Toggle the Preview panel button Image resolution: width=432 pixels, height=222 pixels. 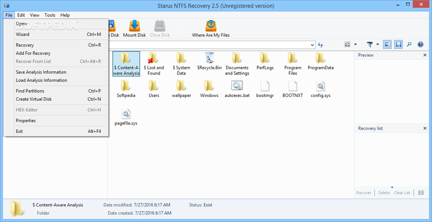click(x=388, y=44)
